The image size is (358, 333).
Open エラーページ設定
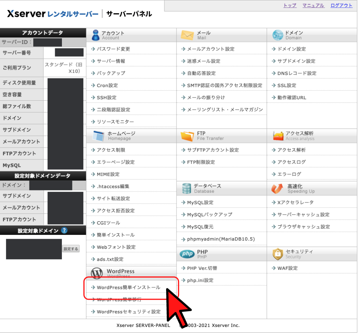[116, 162]
